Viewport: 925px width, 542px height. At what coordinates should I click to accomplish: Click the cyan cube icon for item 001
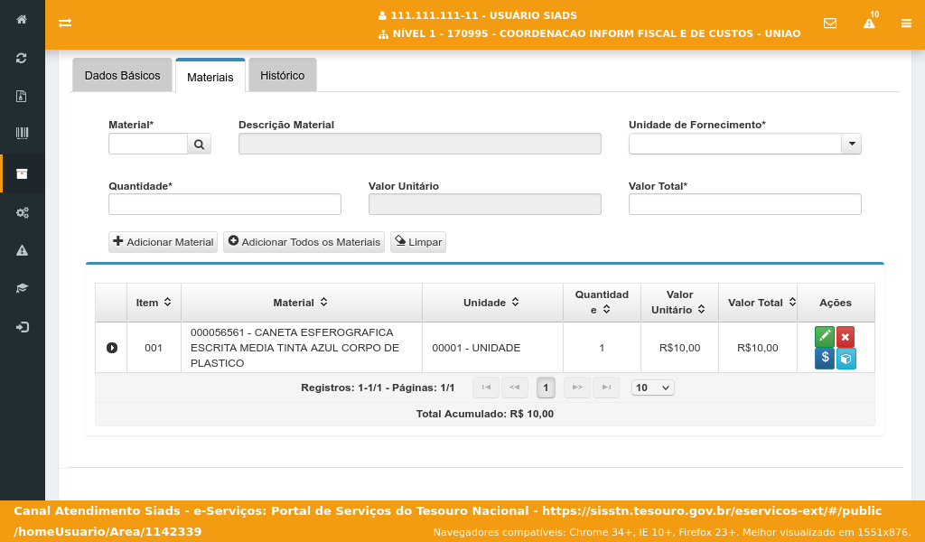click(846, 358)
